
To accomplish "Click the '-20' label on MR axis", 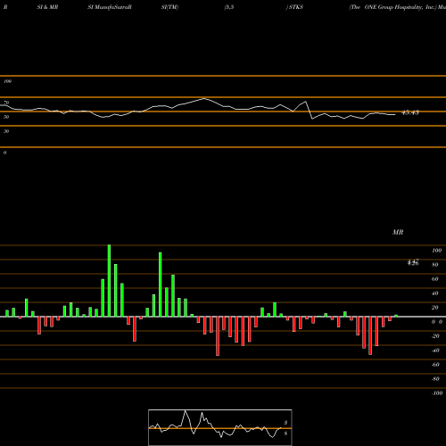I will click(x=435, y=336).
